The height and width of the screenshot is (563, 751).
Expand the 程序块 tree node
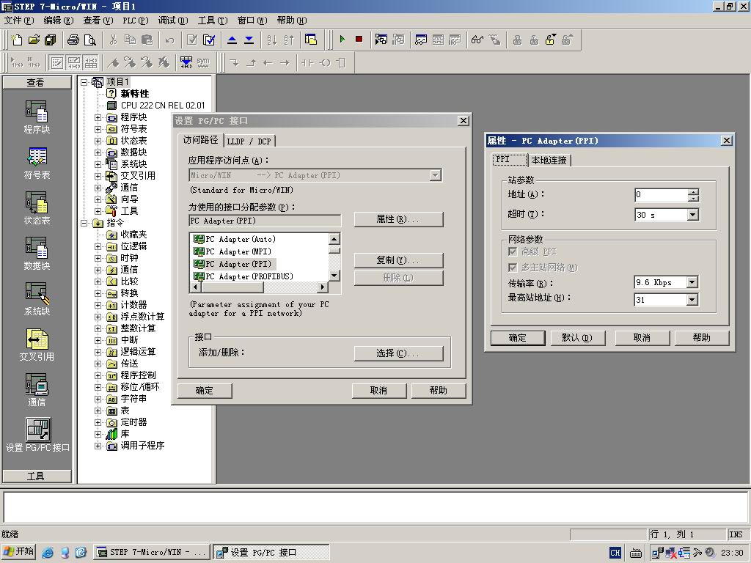tap(98, 117)
